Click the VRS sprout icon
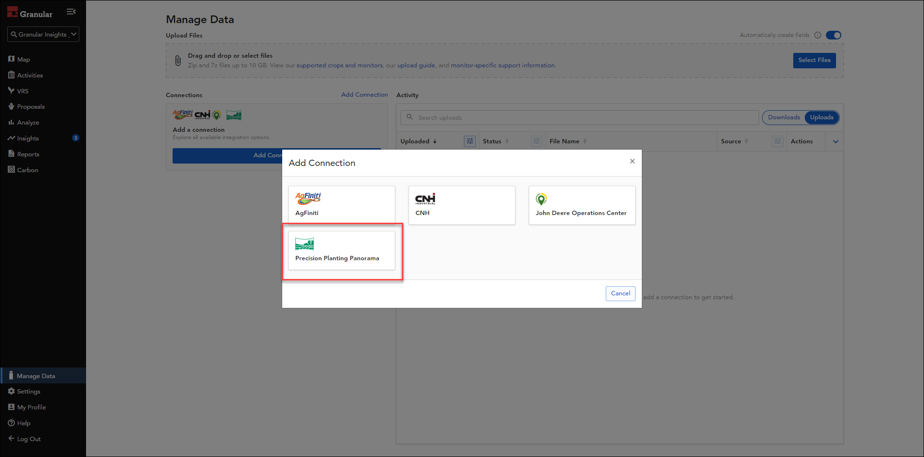The image size is (924, 457). point(11,90)
